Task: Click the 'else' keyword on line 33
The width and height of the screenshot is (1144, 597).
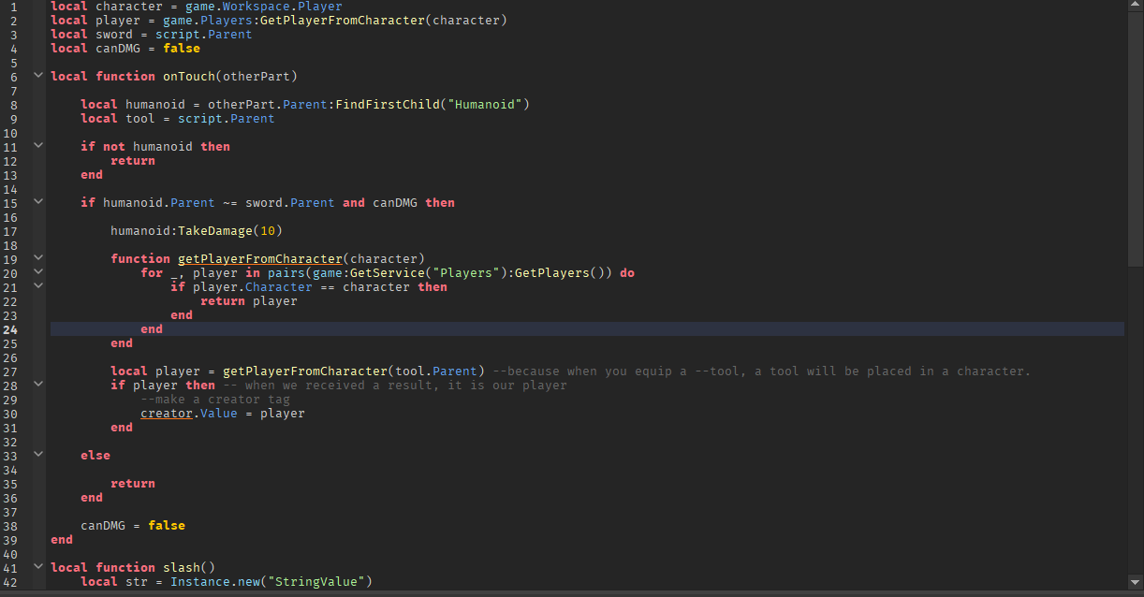Action: [x=95, y=456]
